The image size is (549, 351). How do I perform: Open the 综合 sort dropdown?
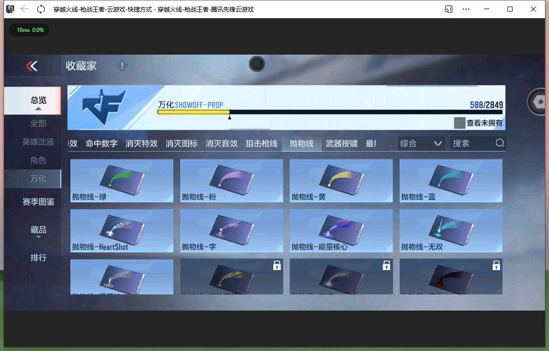421,144
